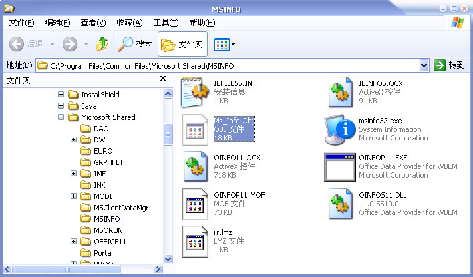The image size is (473, 277).
Task: Select the IEINFO5.OCX file icon
Action: (x=340, y=92)
